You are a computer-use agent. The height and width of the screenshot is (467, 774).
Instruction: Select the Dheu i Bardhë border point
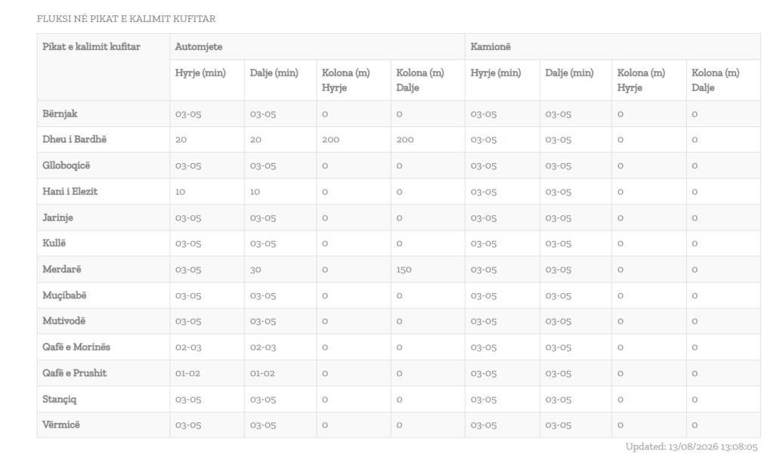[x=74, y=139]
